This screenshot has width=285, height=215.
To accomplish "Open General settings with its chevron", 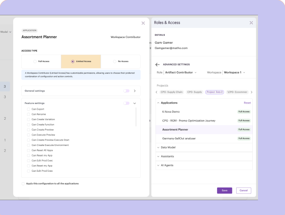I will (135, 91).
